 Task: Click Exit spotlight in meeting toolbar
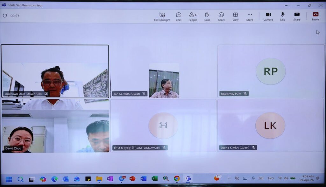click(162, 16)
